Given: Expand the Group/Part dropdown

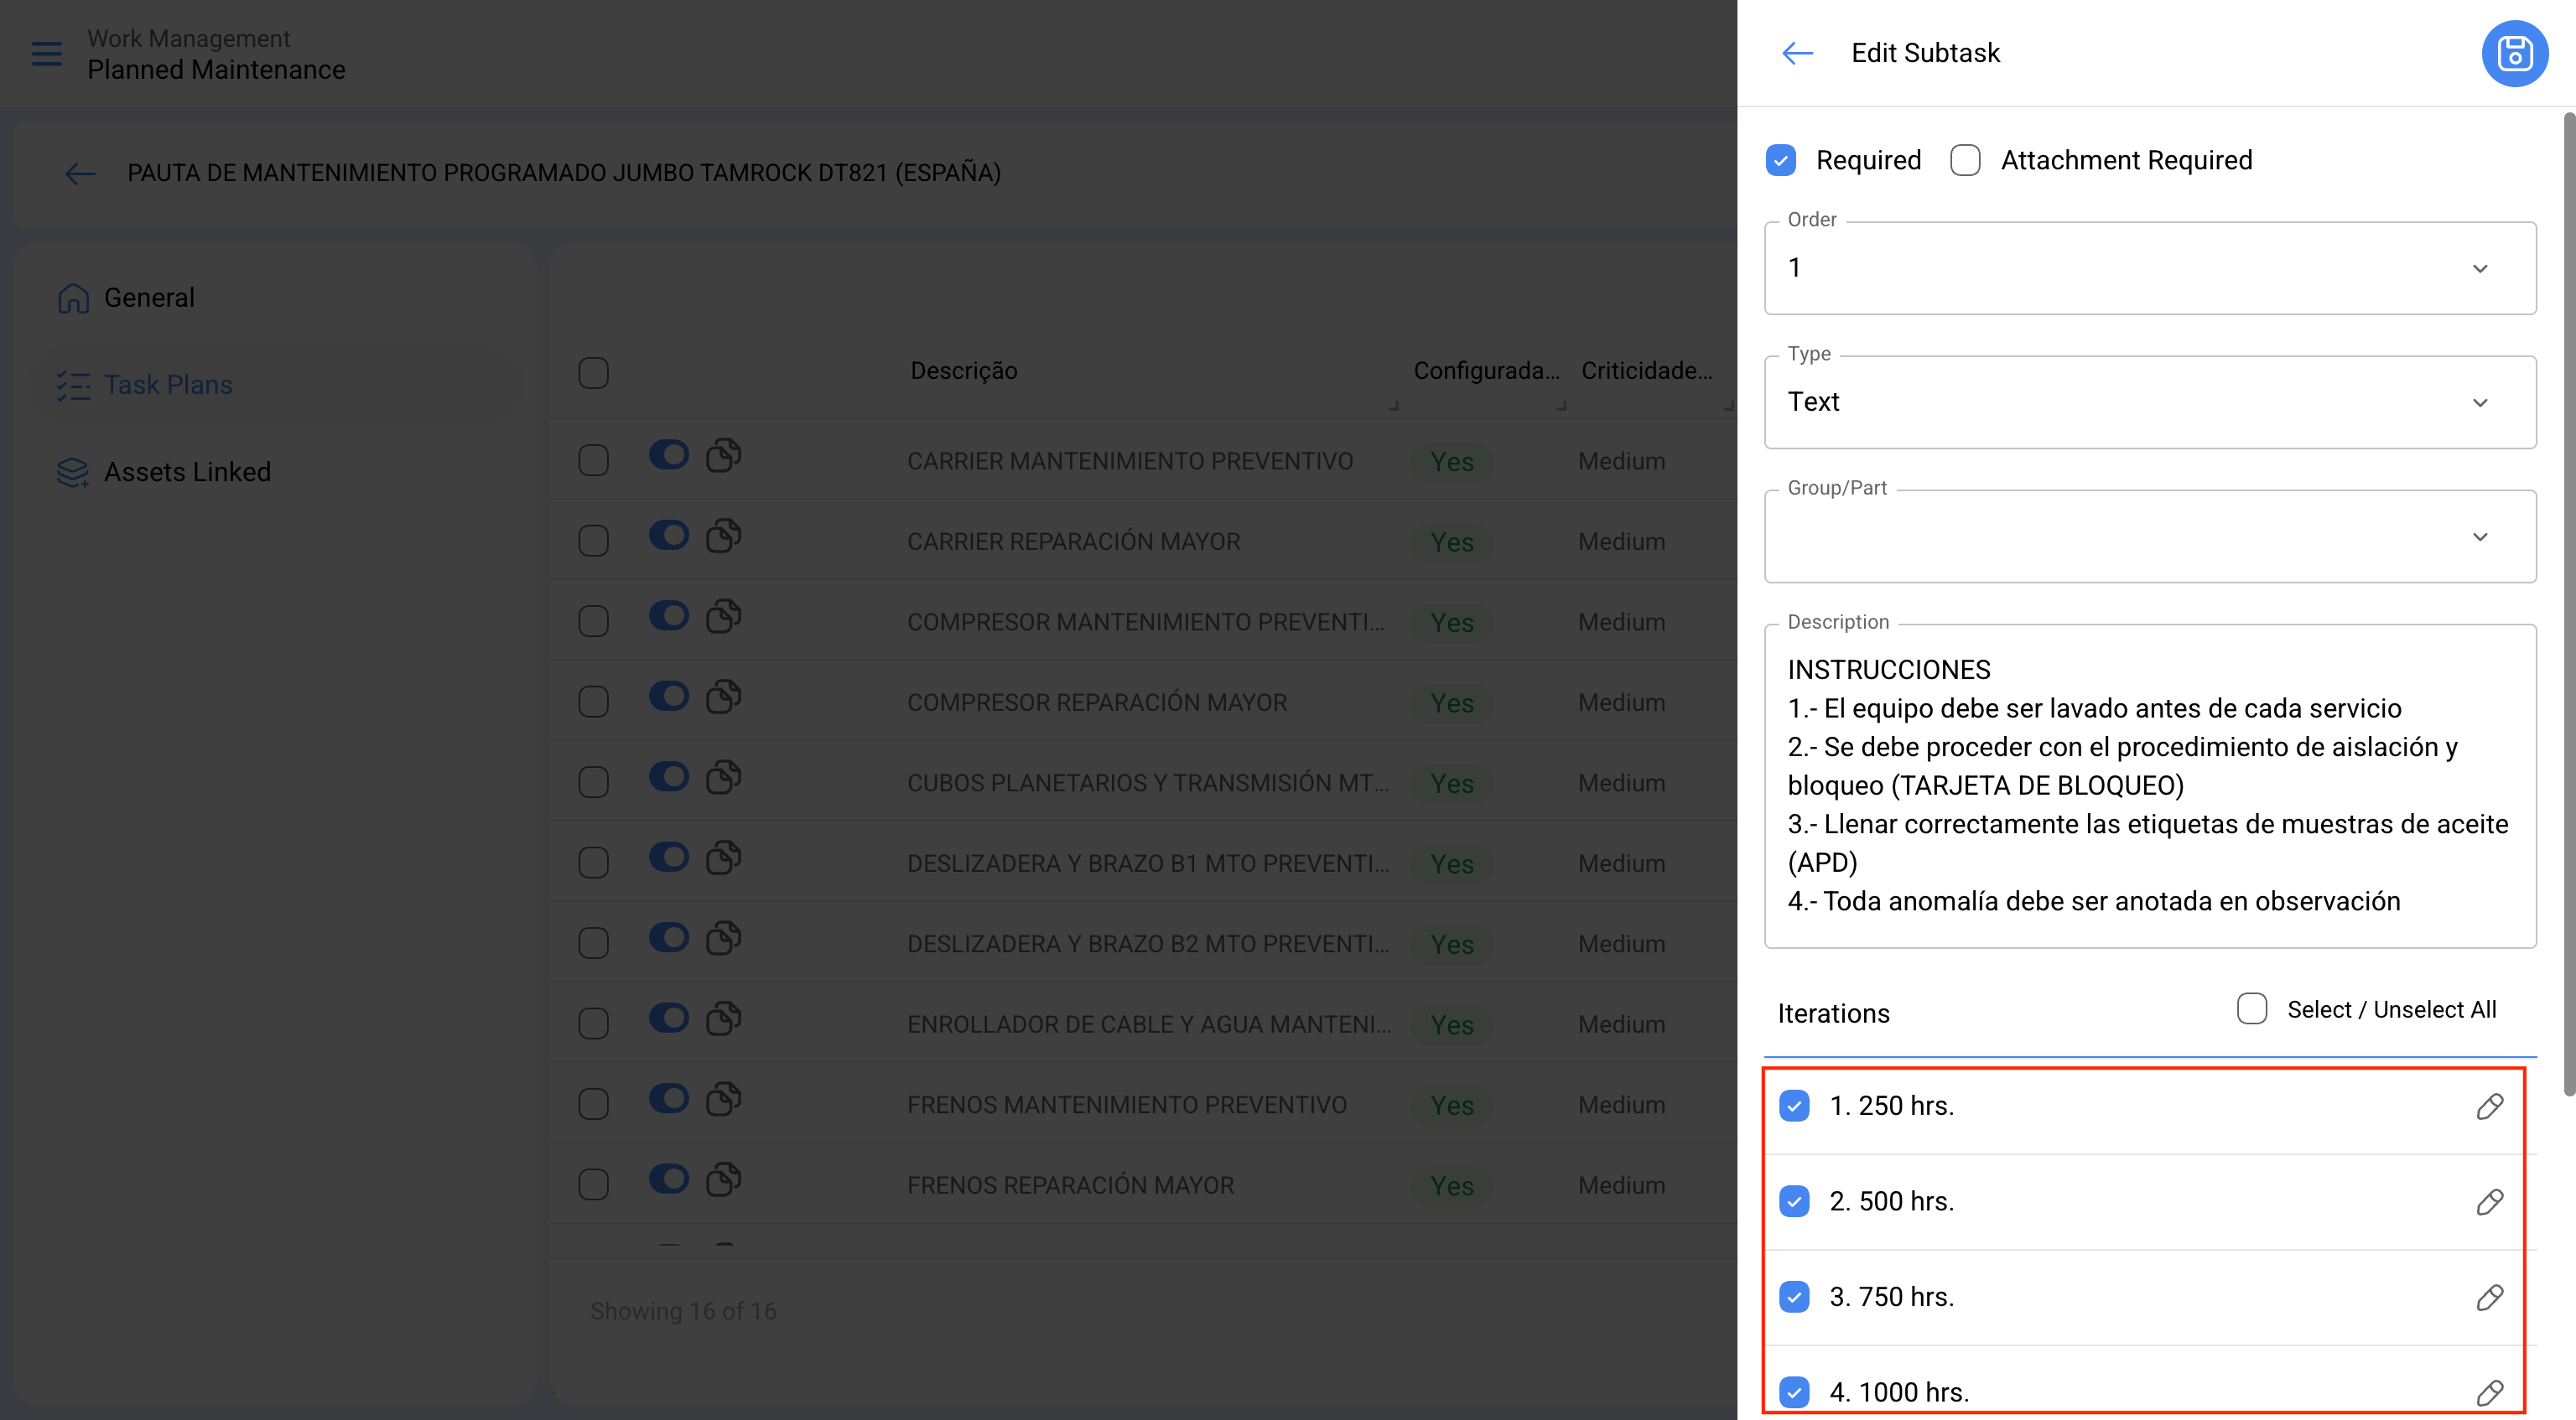Looking at the screenshot, I should coord(2150,536).
